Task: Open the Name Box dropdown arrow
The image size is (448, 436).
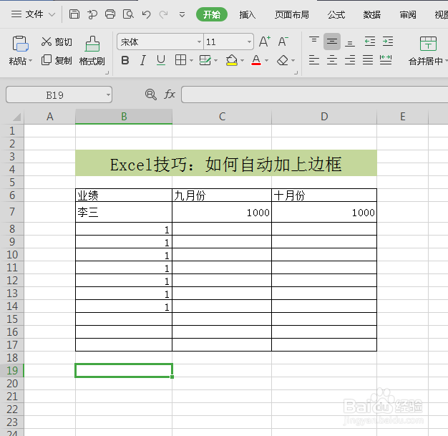Action: 108,95
